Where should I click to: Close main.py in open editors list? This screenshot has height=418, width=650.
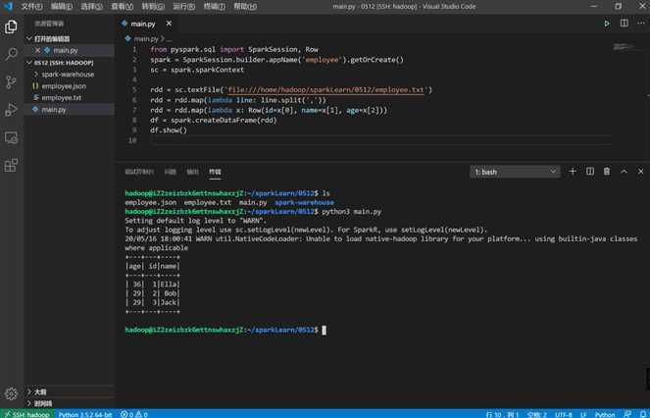tap(37, 50)
